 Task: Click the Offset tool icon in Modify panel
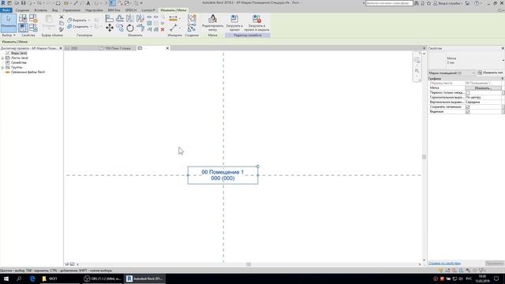point(120,18)
